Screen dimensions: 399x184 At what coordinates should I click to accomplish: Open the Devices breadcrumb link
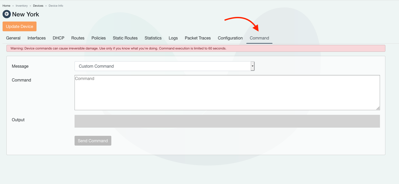pyautogui.click(x=38, y=6)
